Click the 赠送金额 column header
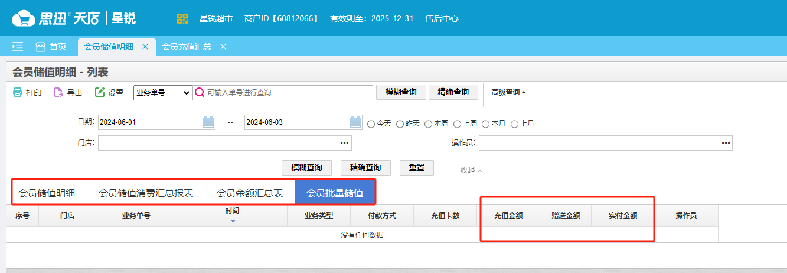Viewport: 787px width, 273px height. click(566, 216)
